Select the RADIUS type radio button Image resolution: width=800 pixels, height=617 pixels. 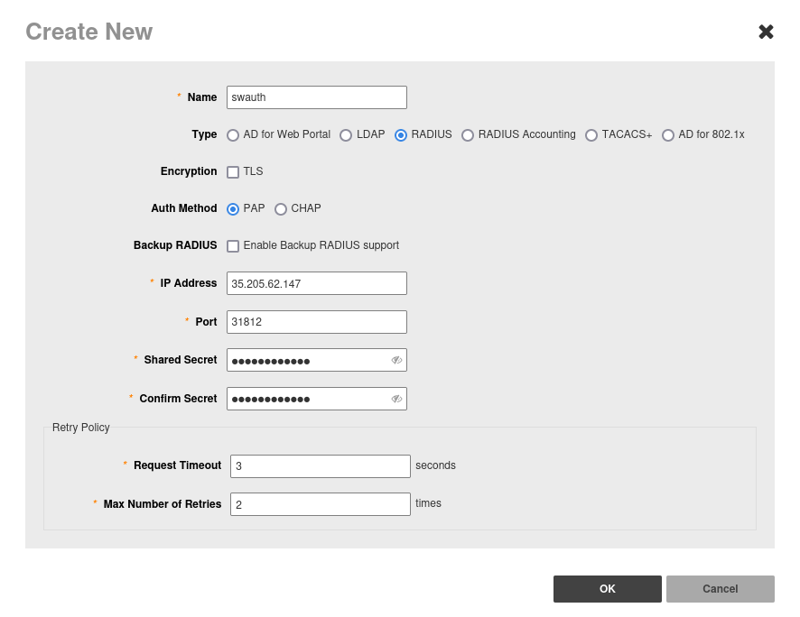click(401, 135)
